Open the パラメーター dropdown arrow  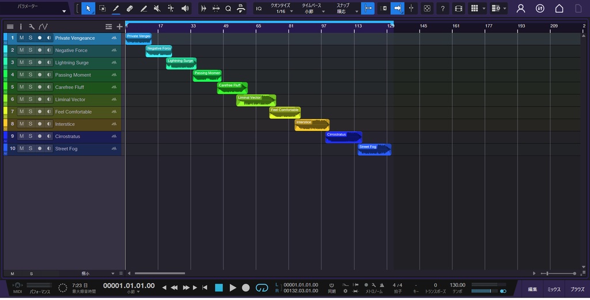click(x=64, y=12)
